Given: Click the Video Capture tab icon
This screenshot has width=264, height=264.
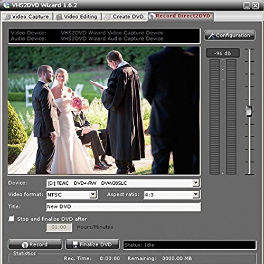Looking at the screenshot, I should coord(7,17).
